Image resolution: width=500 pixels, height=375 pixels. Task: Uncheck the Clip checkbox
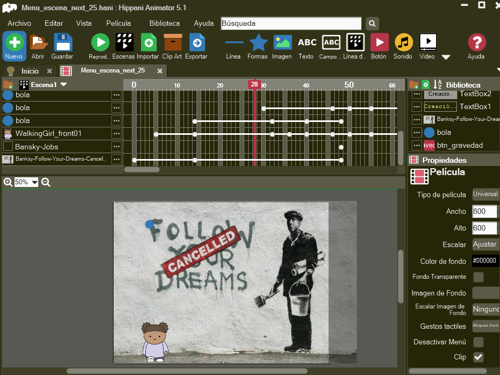pyautogui.click(x=478, y=357)
